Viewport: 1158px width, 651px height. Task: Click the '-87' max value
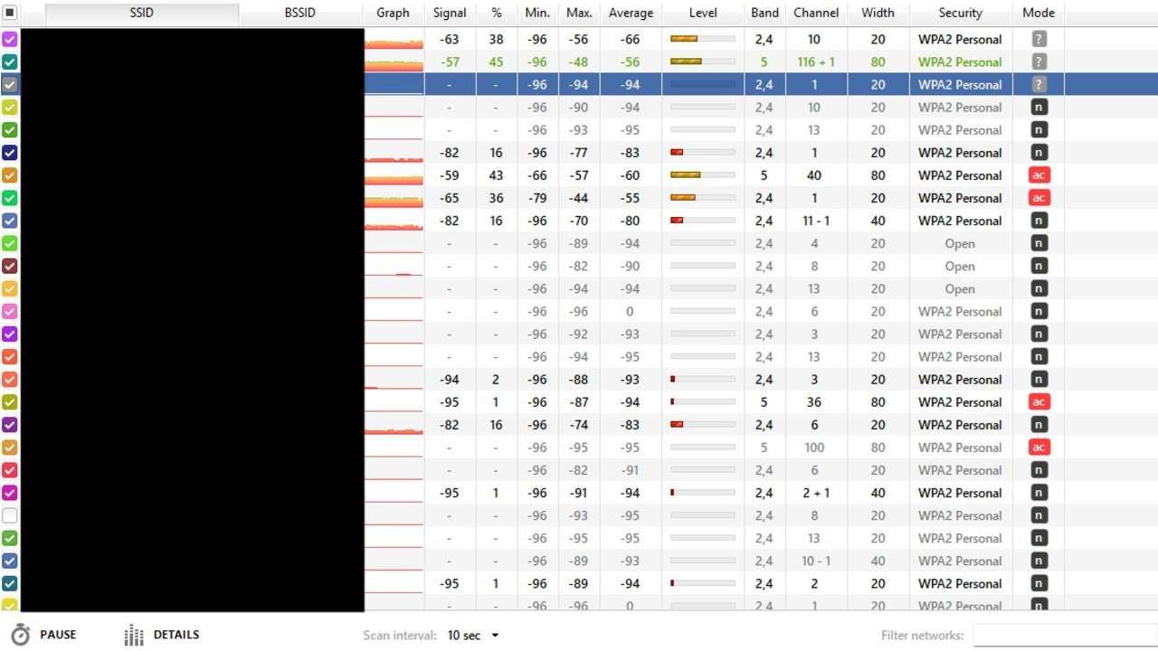click(x=578, y=401)
